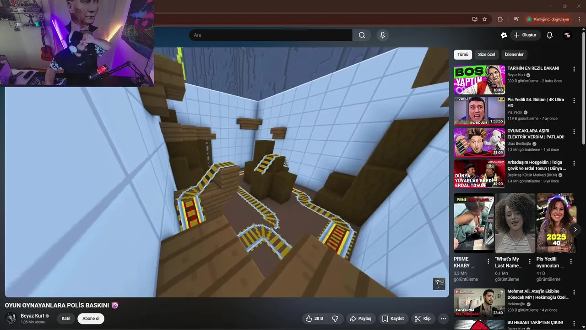Viewport: 586px width, 330px height.
Task: Create a clip with the Klip button
Action: pos(423,319)
